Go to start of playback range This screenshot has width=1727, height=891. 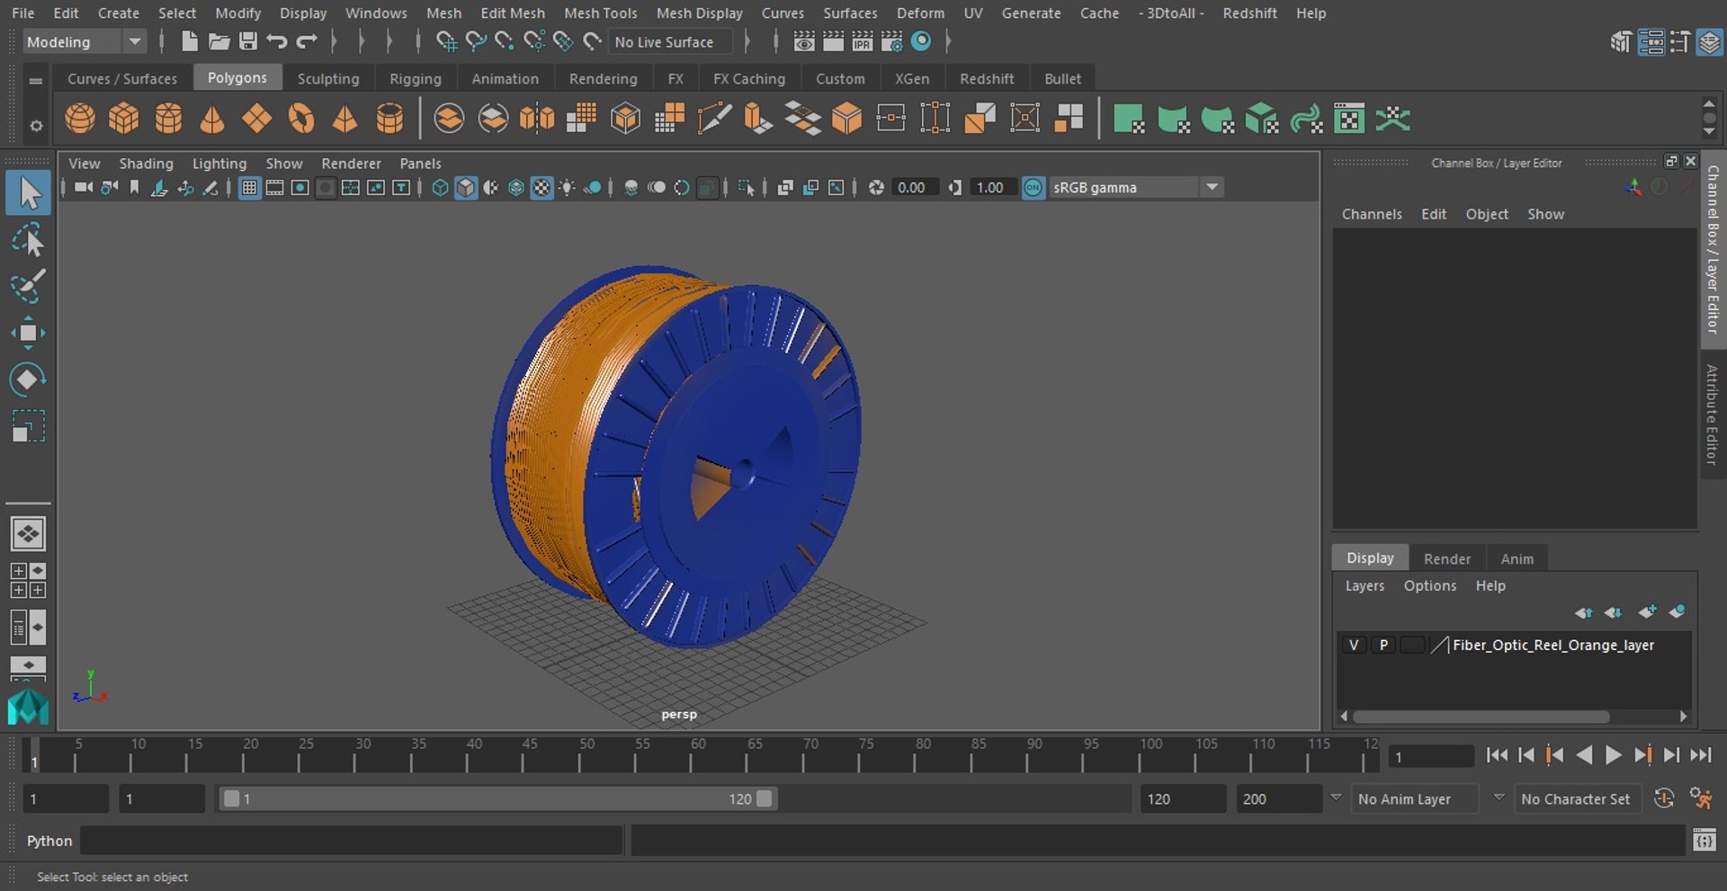point(1497,755)
